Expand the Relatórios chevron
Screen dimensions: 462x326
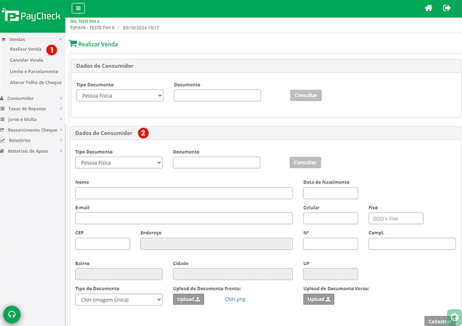pos(61,140)
